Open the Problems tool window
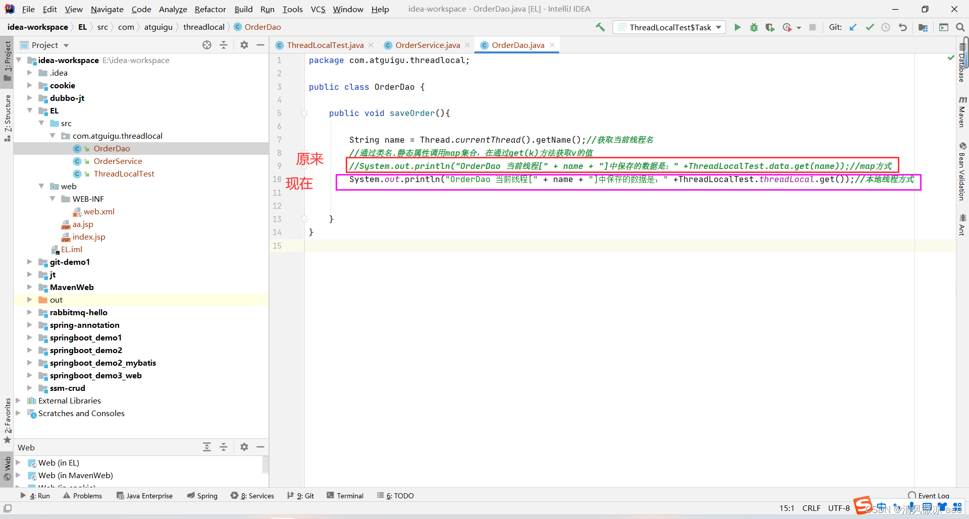 pos(83,496)
